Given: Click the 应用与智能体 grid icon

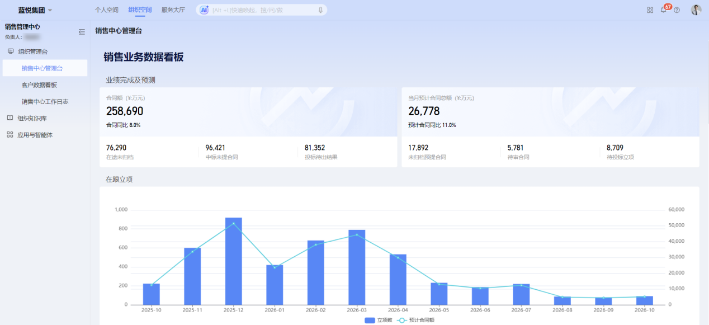Looking at the screenshot, I should point(10,135).
